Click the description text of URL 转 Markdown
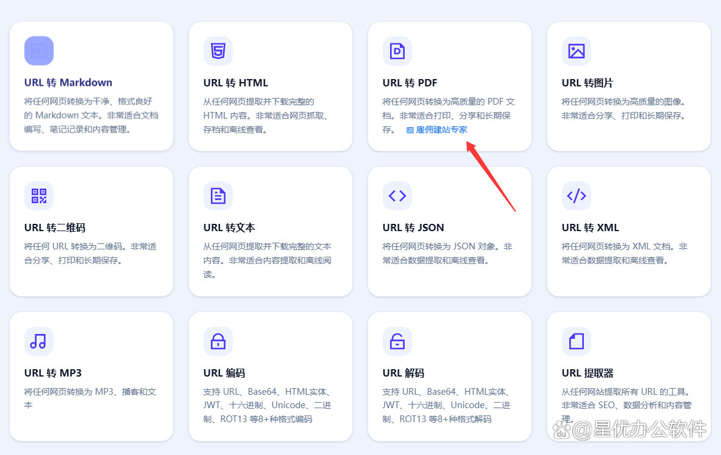Screen dimensions: 721x455 (x=91, y=115)
